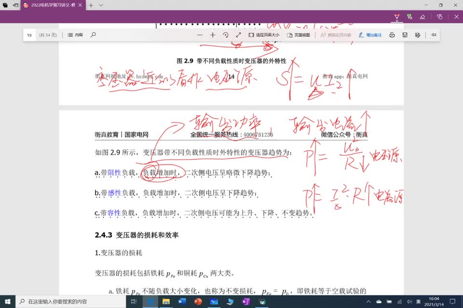Zoom out the PDF page
The height and width of the screenshot is (308, 463).
200,35
